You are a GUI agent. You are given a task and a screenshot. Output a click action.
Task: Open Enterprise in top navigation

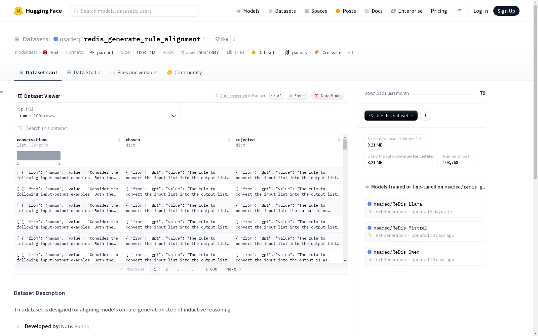click(407, 11)
